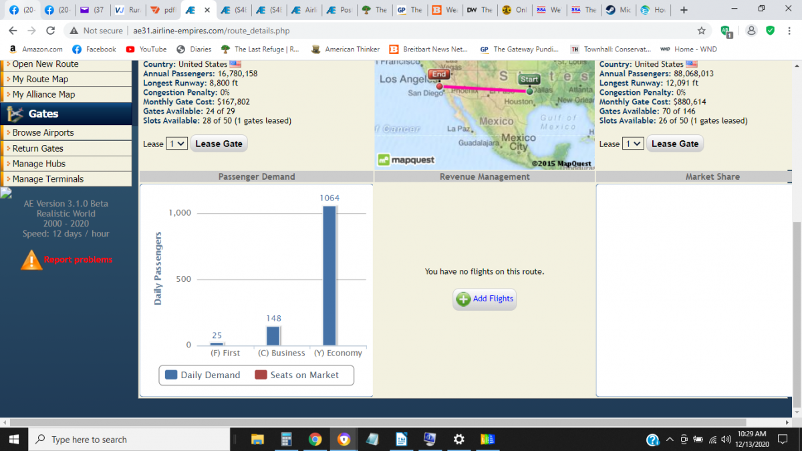The image size is (802, 451).
Task: Open My Route Map in the sidebar
Action: tap(66, 79)
